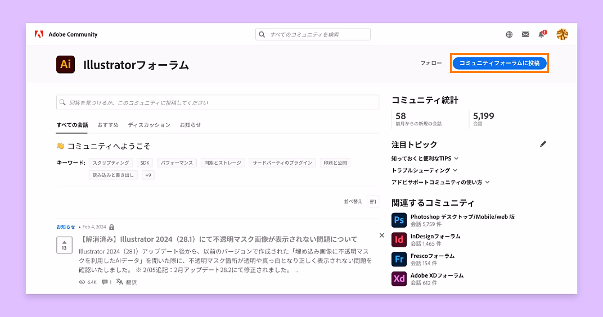The height and width of the screenshot is (317, 603).
Task: Open the notifications bell icon
Action: click(x=542, y=34)
